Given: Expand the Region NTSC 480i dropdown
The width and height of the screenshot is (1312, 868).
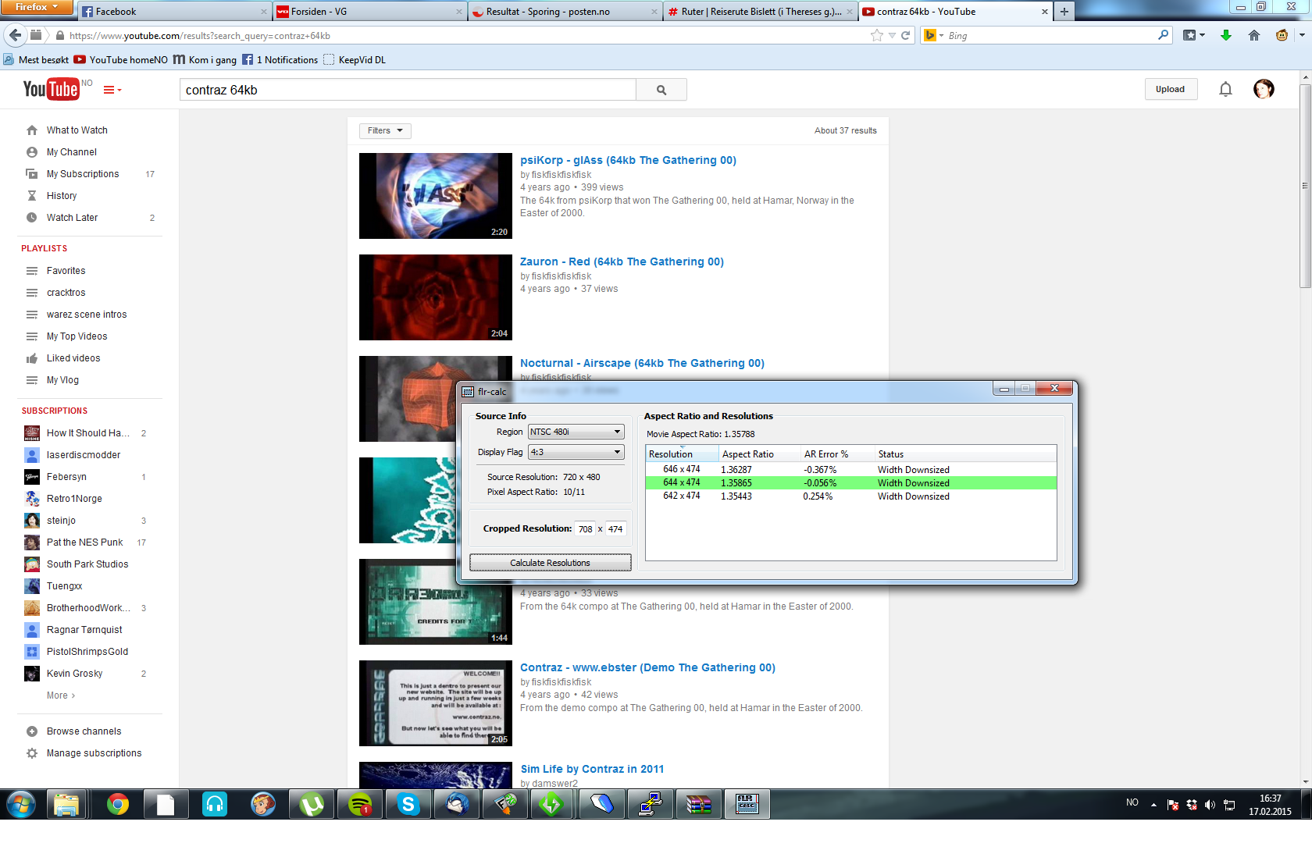Looking at the screenshot, I should (616, 432).
